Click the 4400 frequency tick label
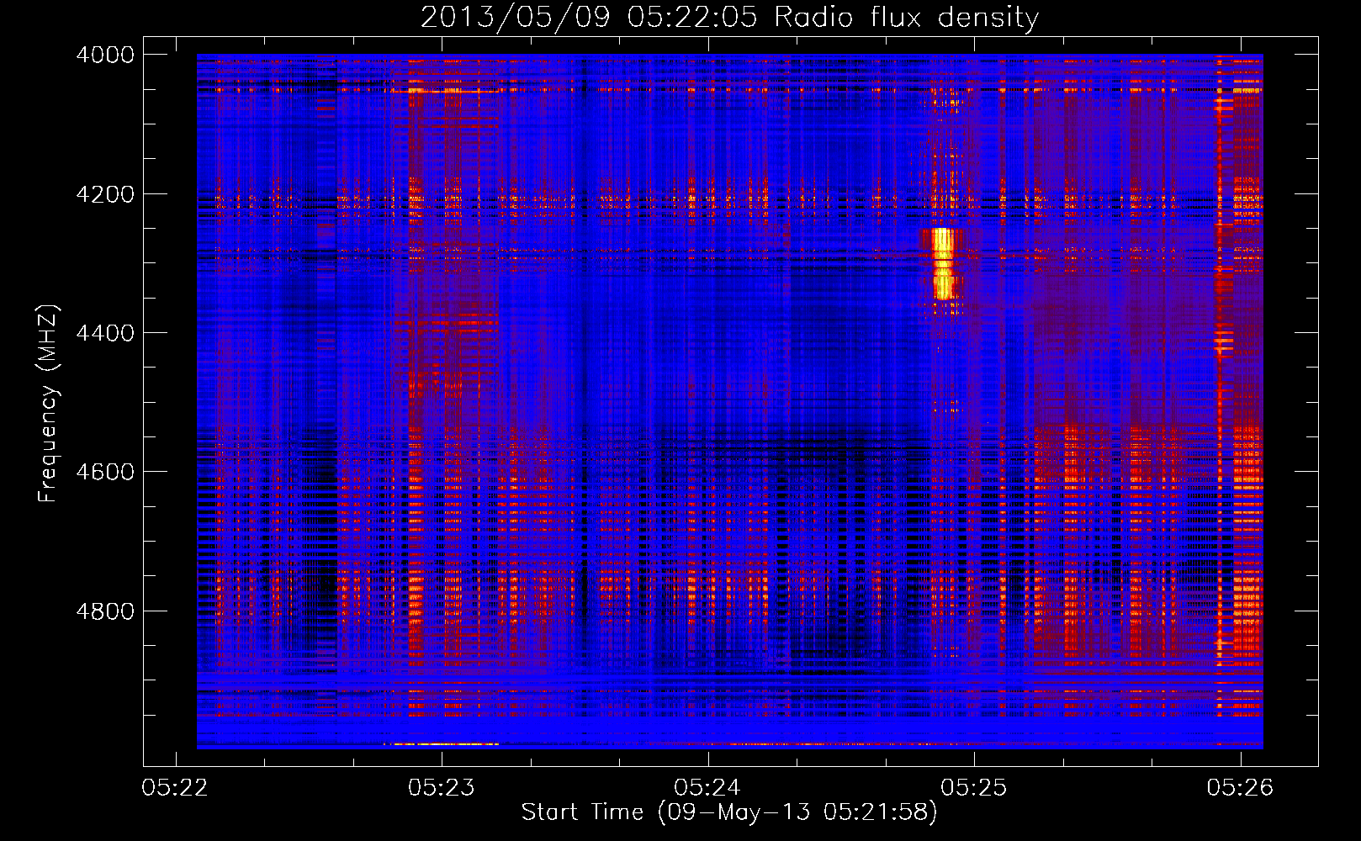 click(105, 333)
